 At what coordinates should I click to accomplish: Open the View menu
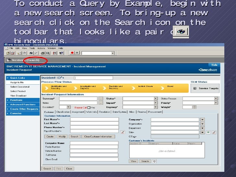pyautogui.click(x=24, y=48)
